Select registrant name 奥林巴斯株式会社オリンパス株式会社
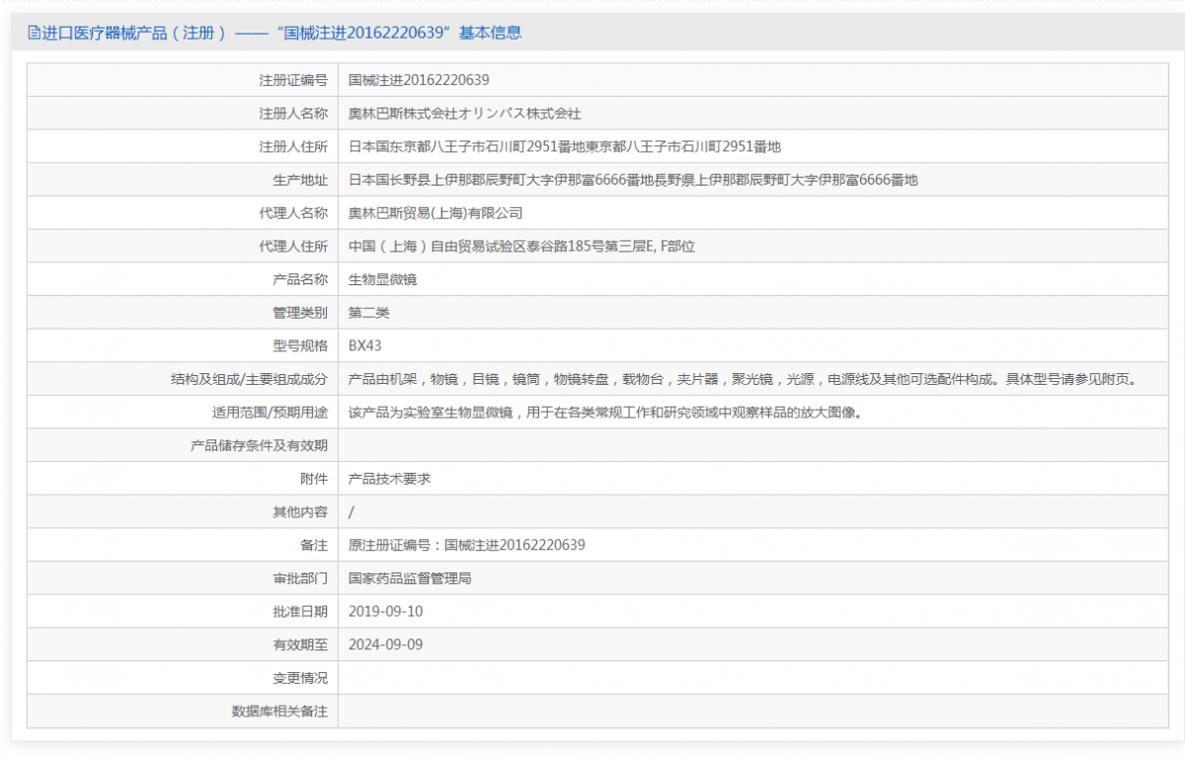This screenshot has width=1185, height=759. click(x=465, y=114)
